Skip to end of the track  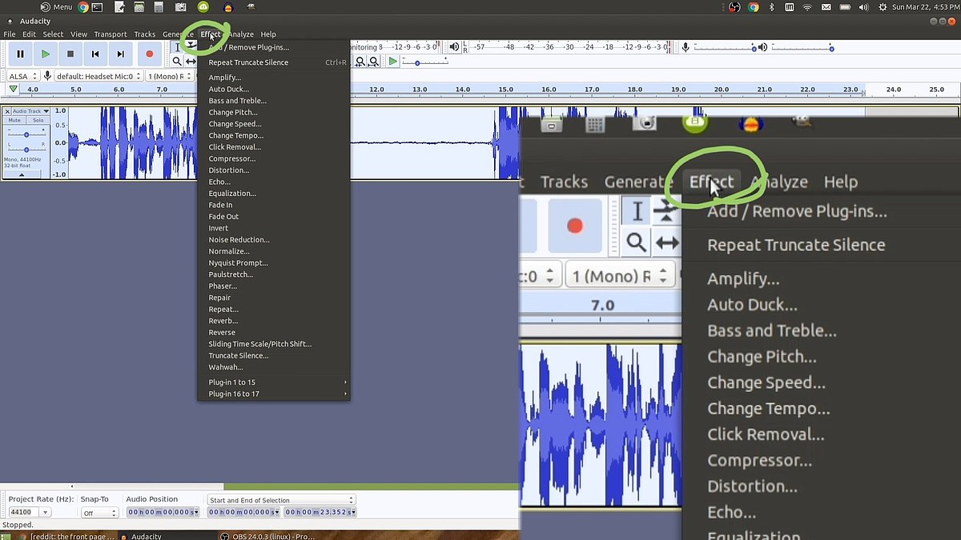[120, 54]
